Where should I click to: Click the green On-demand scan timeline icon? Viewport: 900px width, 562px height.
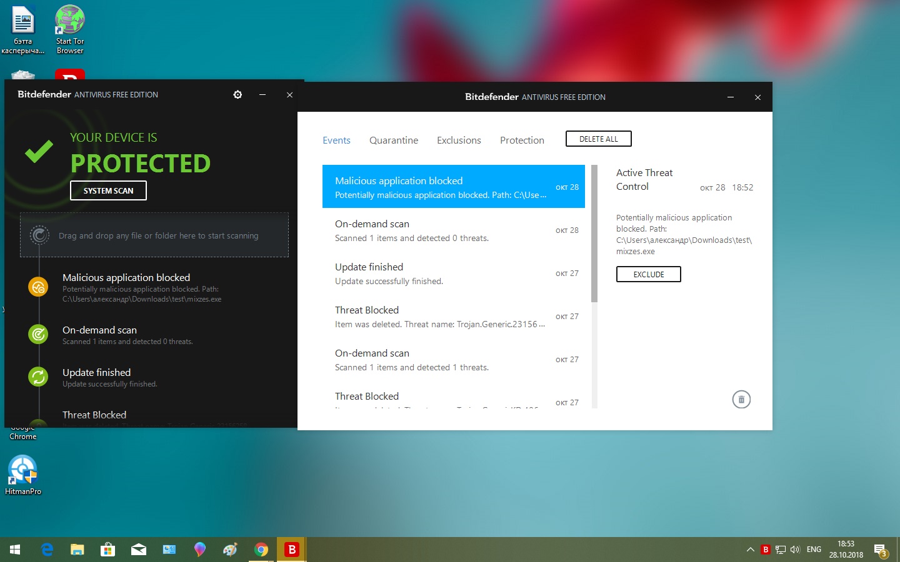tap(39, 334)
